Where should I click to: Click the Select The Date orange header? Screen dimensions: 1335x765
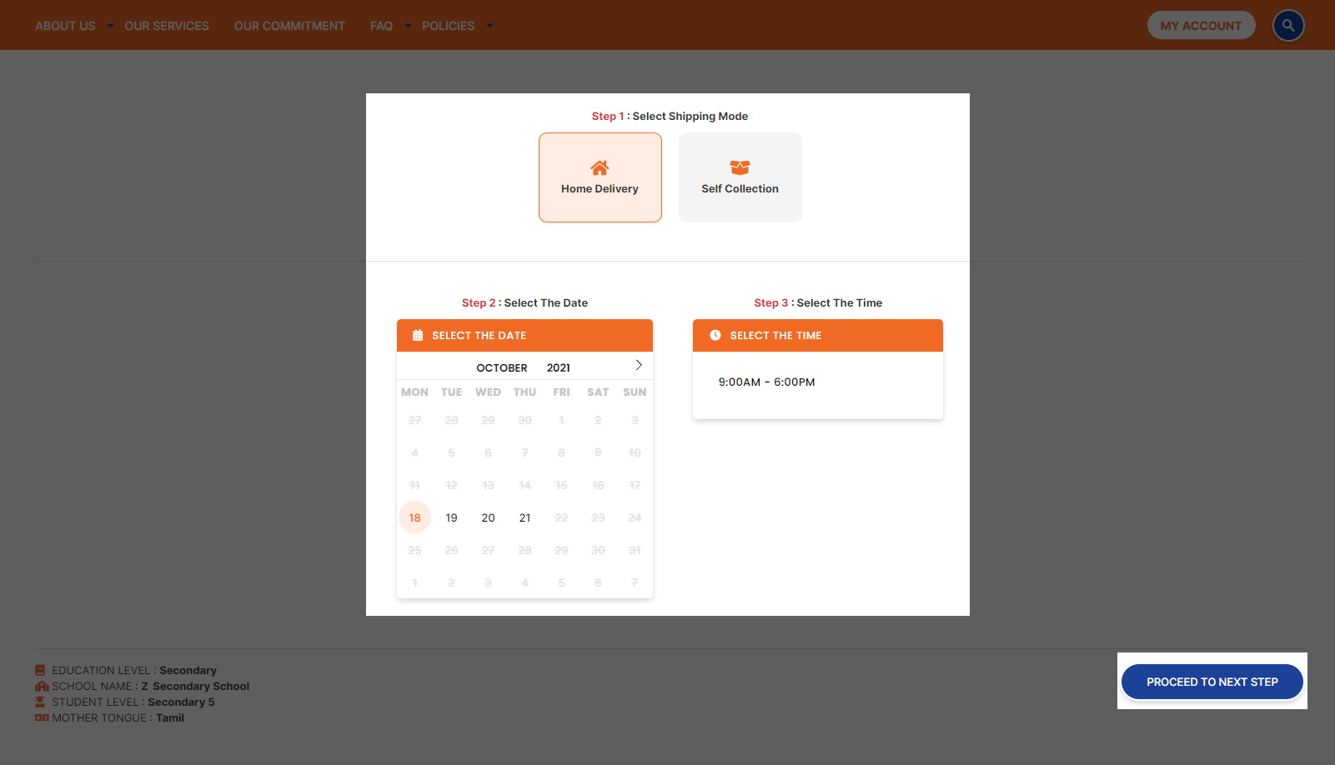click(524, 335)
